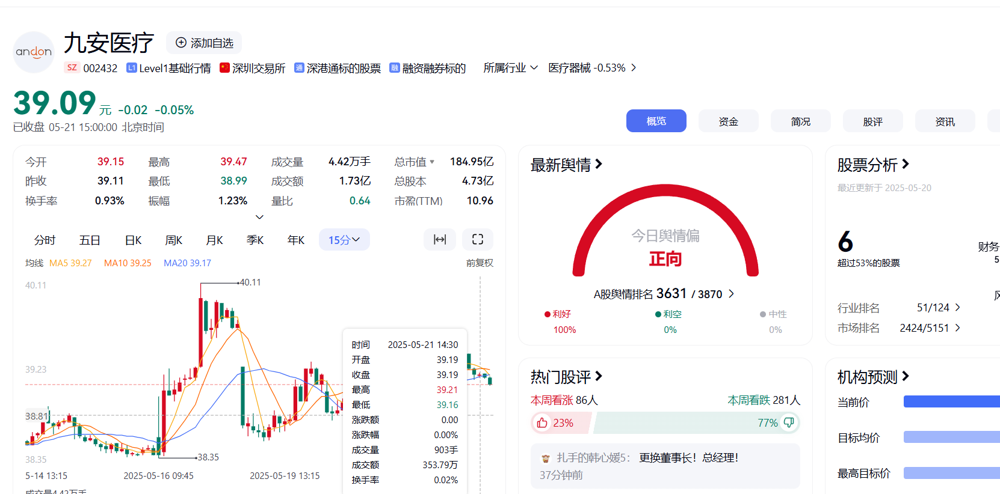This screenshot has height=494, width=1000.
Task: Open the 行业排名 51/124 arrow
Action: (958, 308)
